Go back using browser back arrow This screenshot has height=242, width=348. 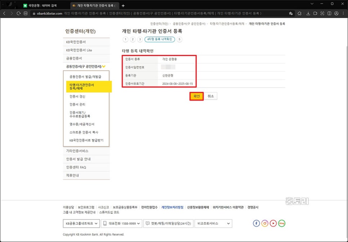[x=4, y=13]
